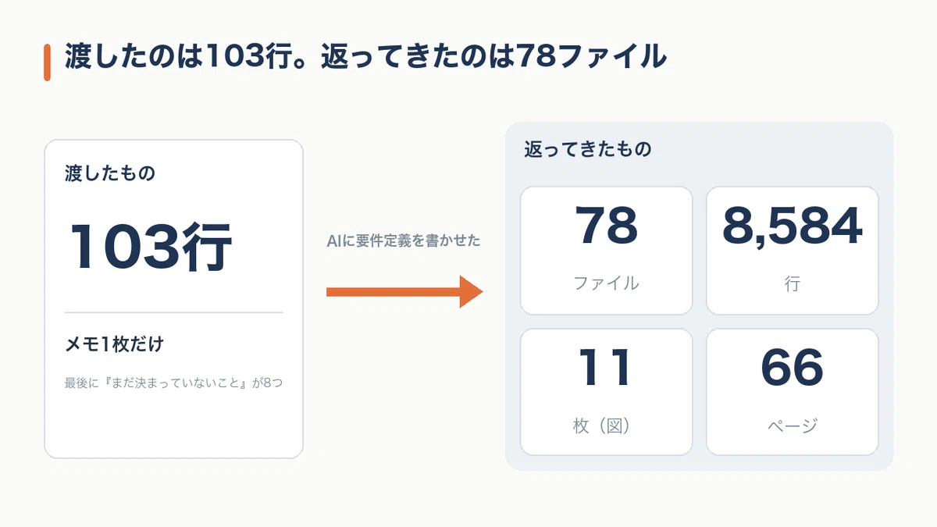
Task: Select the 8,584 行 stat card
Action: click(793, 251)
